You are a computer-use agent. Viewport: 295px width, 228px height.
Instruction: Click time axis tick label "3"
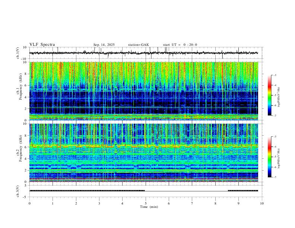(99, 203)
